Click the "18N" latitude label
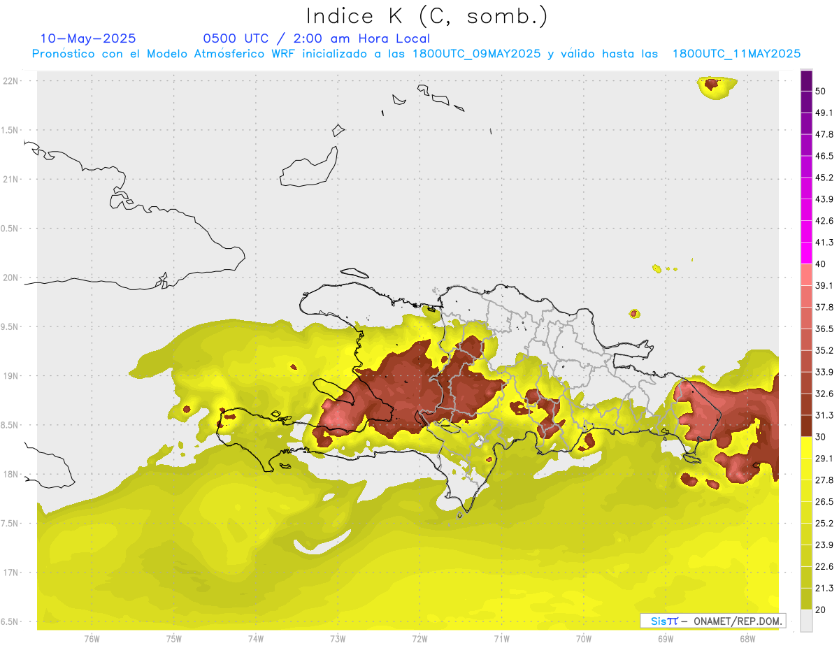 point(10,474)
